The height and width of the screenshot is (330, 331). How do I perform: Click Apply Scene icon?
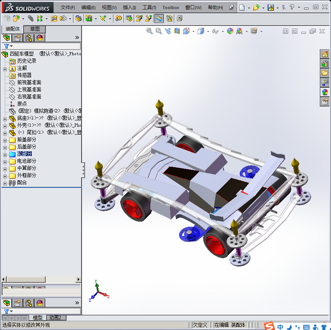click(239, 31)
